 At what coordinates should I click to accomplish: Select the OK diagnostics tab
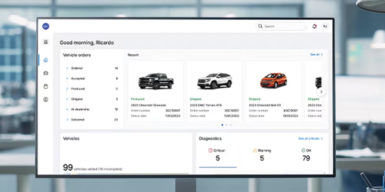[306, 154]
